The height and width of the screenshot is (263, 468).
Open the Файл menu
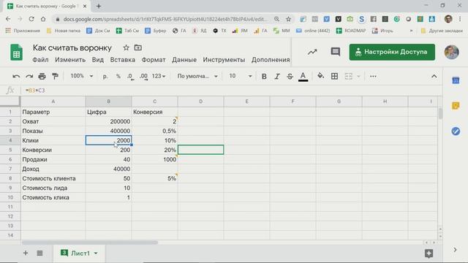[40, 60]
